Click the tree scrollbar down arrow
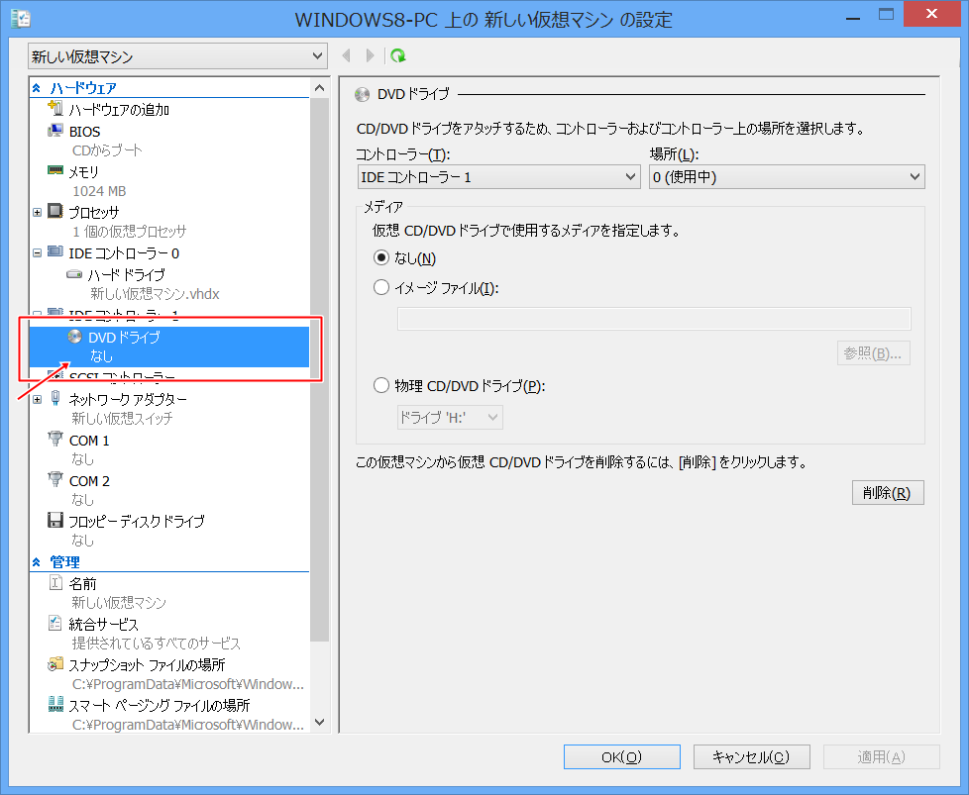The width and height of the screenshot is (969, 795). pyautogui.click(x=319, y=722)
